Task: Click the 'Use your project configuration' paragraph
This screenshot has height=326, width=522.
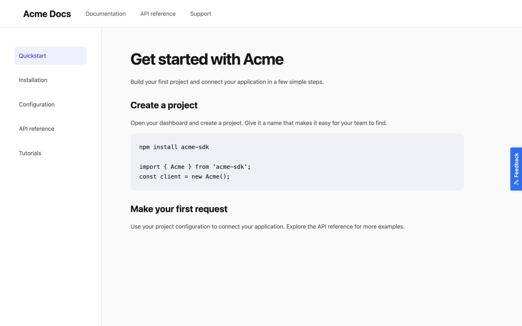Action: [268, 226]
